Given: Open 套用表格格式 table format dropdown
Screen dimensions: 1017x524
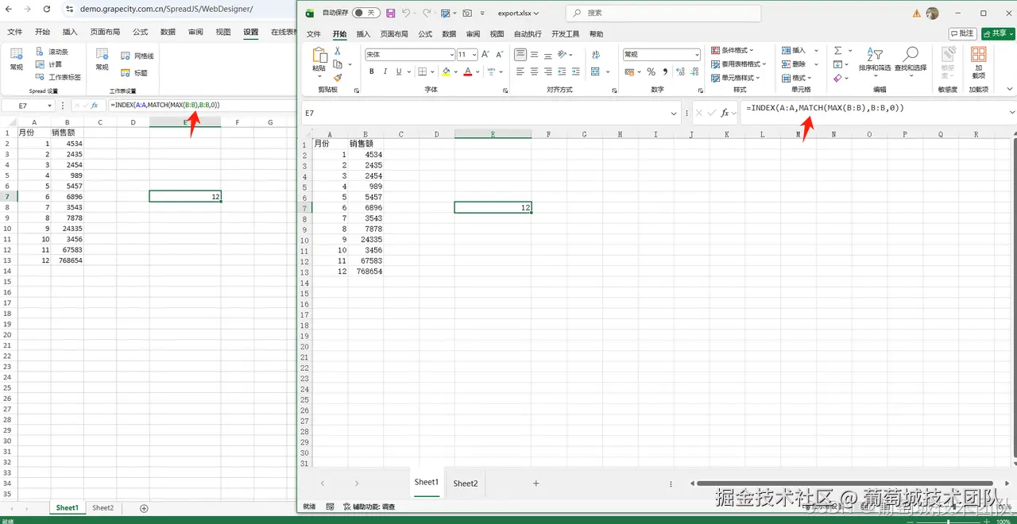Looking at the screenshot, I should (738, 64).
